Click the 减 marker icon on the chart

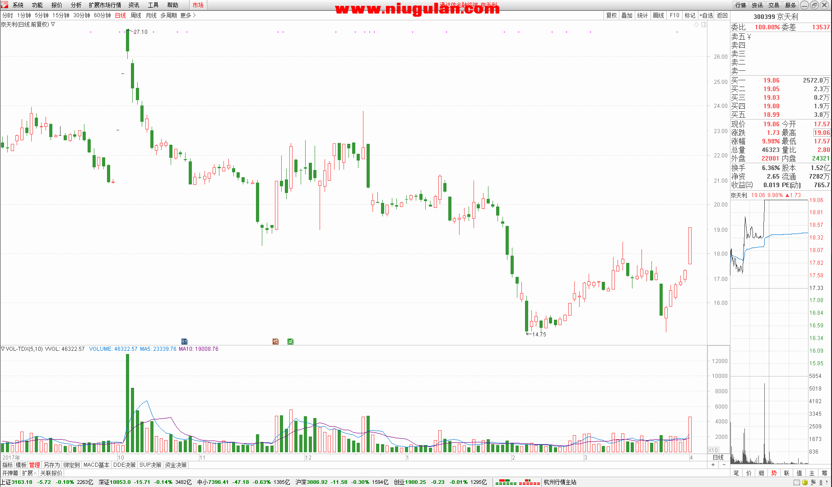pos(290,341)
